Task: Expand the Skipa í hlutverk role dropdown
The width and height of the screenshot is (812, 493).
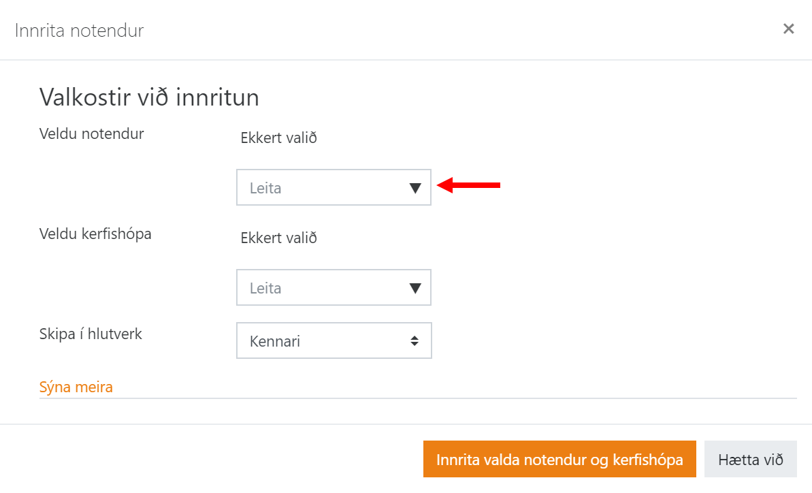Action: click(334, 340)
